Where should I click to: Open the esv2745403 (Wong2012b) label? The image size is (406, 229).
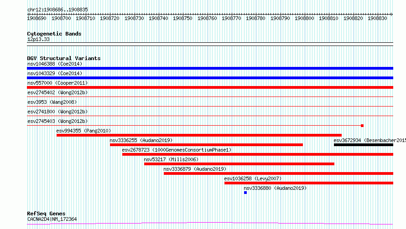[57, 121]
